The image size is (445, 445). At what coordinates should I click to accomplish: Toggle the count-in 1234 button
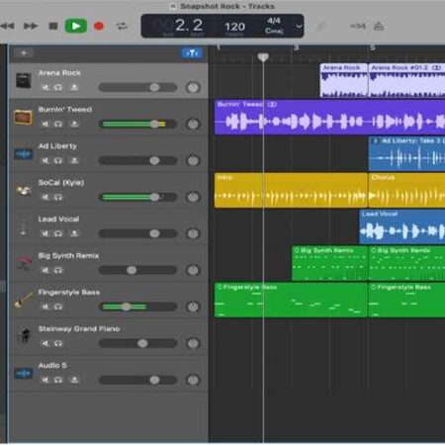pyautogui.click(x=358, y=26)
